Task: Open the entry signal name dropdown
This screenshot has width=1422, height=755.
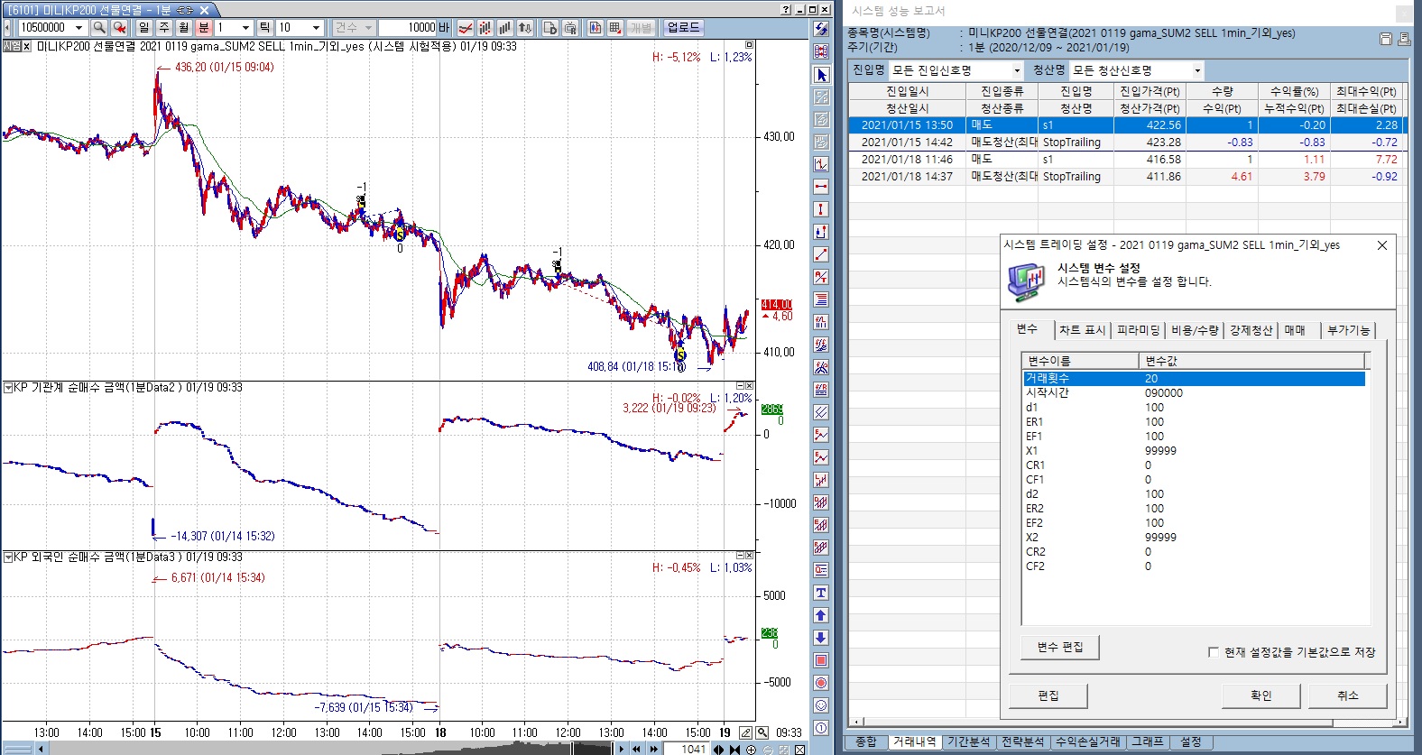Action: (x=1017, y=70)
